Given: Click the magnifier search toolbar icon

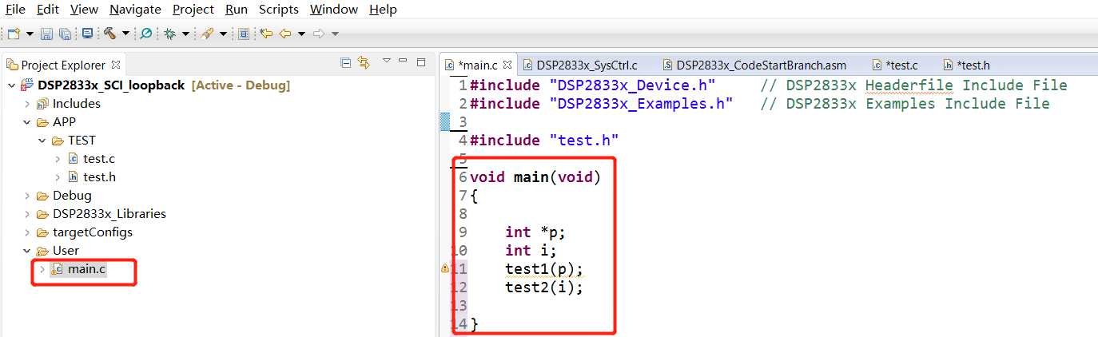Looking at the screenshot, I should point(146,34).
